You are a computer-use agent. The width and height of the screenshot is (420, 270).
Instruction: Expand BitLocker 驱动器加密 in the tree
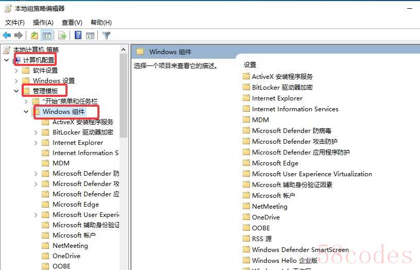tap(36, 132)
